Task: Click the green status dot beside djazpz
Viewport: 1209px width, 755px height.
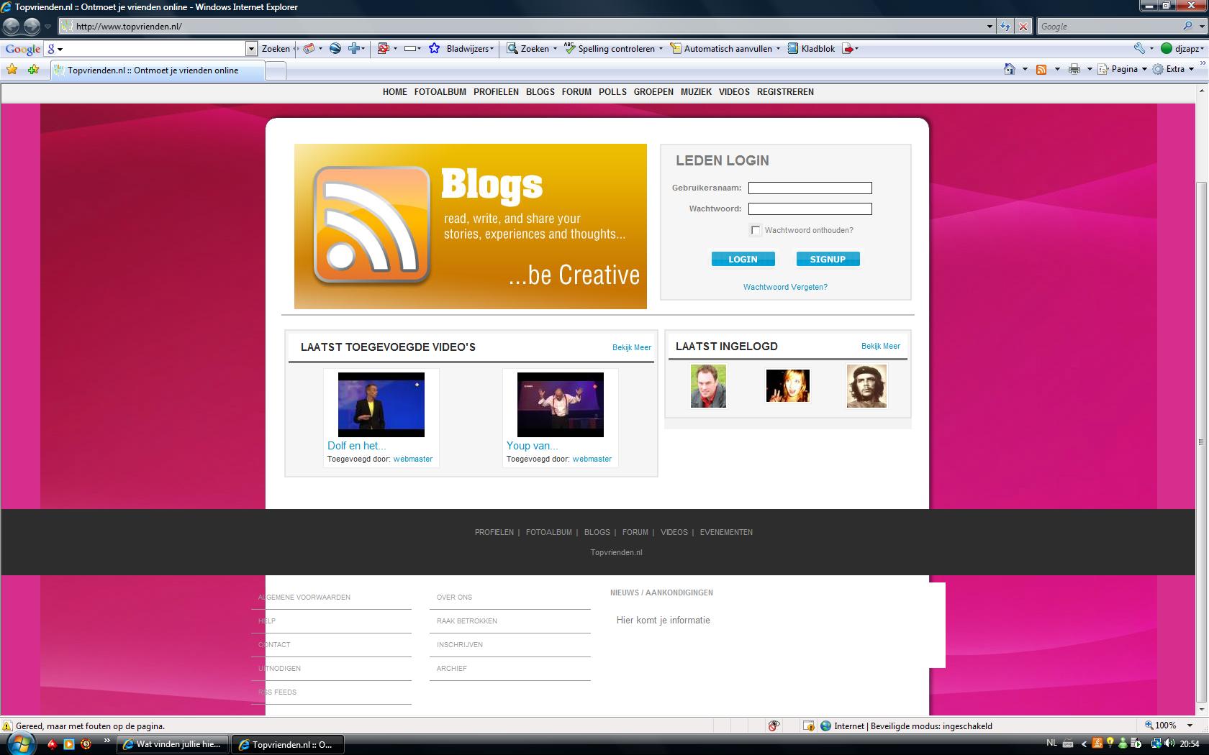Action: coord(1167,48)
